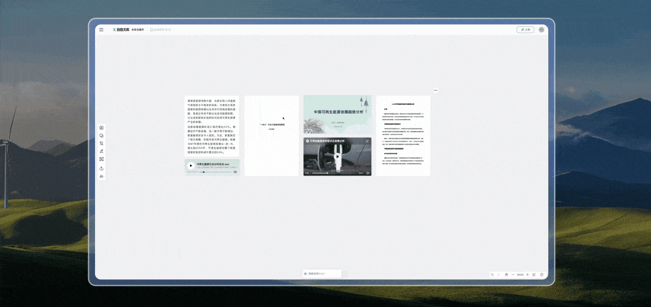Image resolution: width=651 pixels, height=307 pixels.
Task: Mute the video card sound
Action: point(368,173)
